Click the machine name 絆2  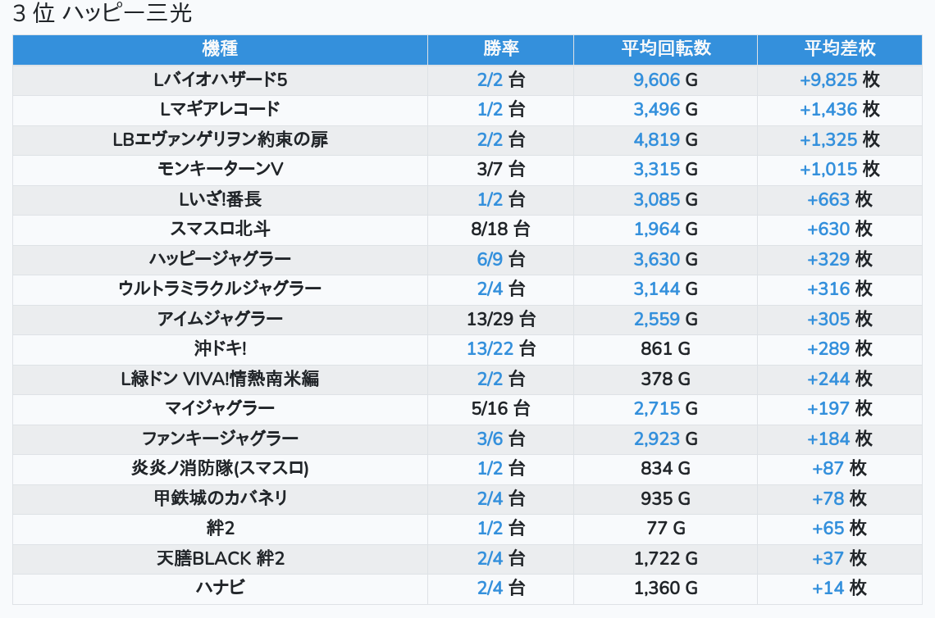tap(220, 529)
